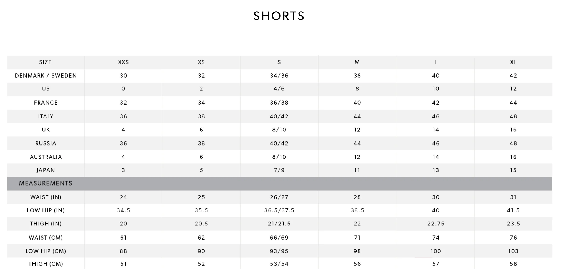The width and height of the screenshot is (561, 269).
Task: Click the XL size column header
Action: click(513, 62)
